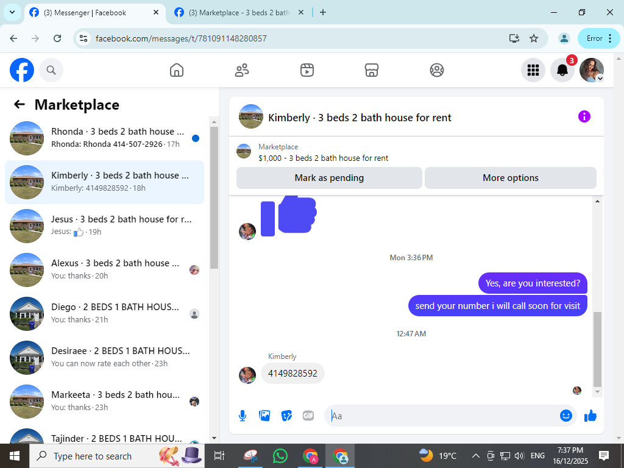The image size is (624, 468).
Task: Reload the current page
Action: pyautogui.click(x=57, y=38)
